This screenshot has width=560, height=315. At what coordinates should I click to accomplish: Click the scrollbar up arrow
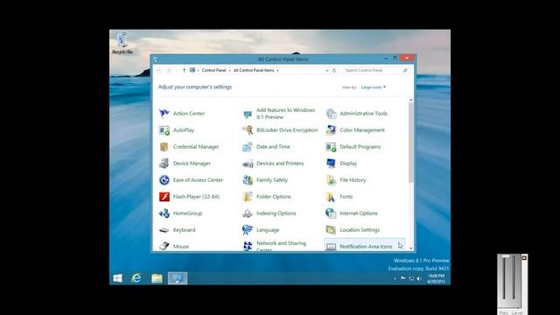point(410,100)
